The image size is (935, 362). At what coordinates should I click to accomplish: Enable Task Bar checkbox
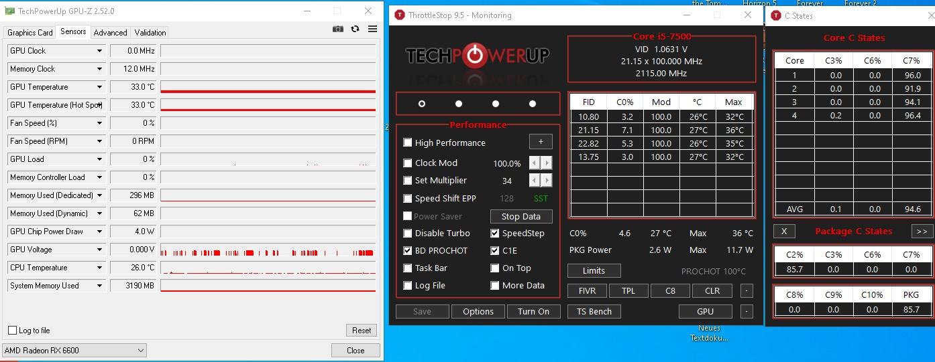pyautogui.click(x=408, y=268)
